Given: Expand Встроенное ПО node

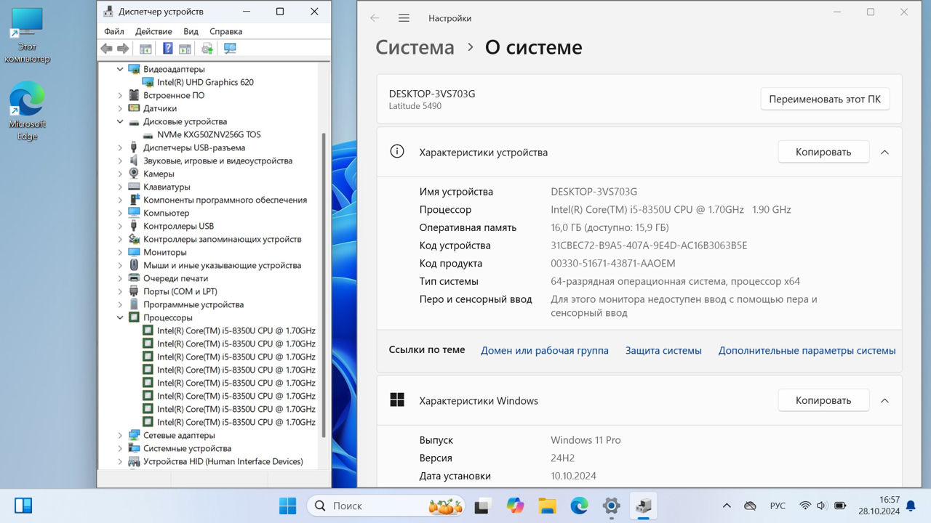Looking at the screenshot, I should pyautogui.click(x=120, y=95).
